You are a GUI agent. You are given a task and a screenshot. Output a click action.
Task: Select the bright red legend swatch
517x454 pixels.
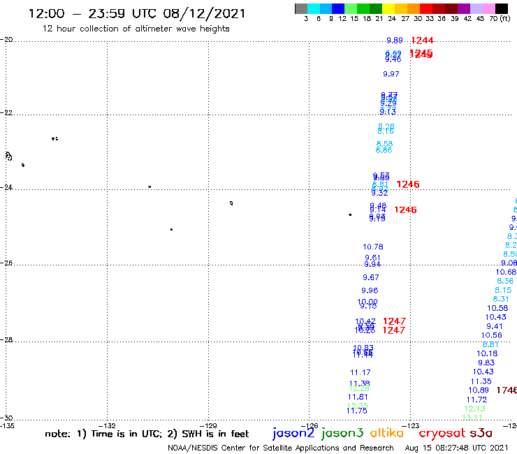pyautogui.click(x=426, y=8)
